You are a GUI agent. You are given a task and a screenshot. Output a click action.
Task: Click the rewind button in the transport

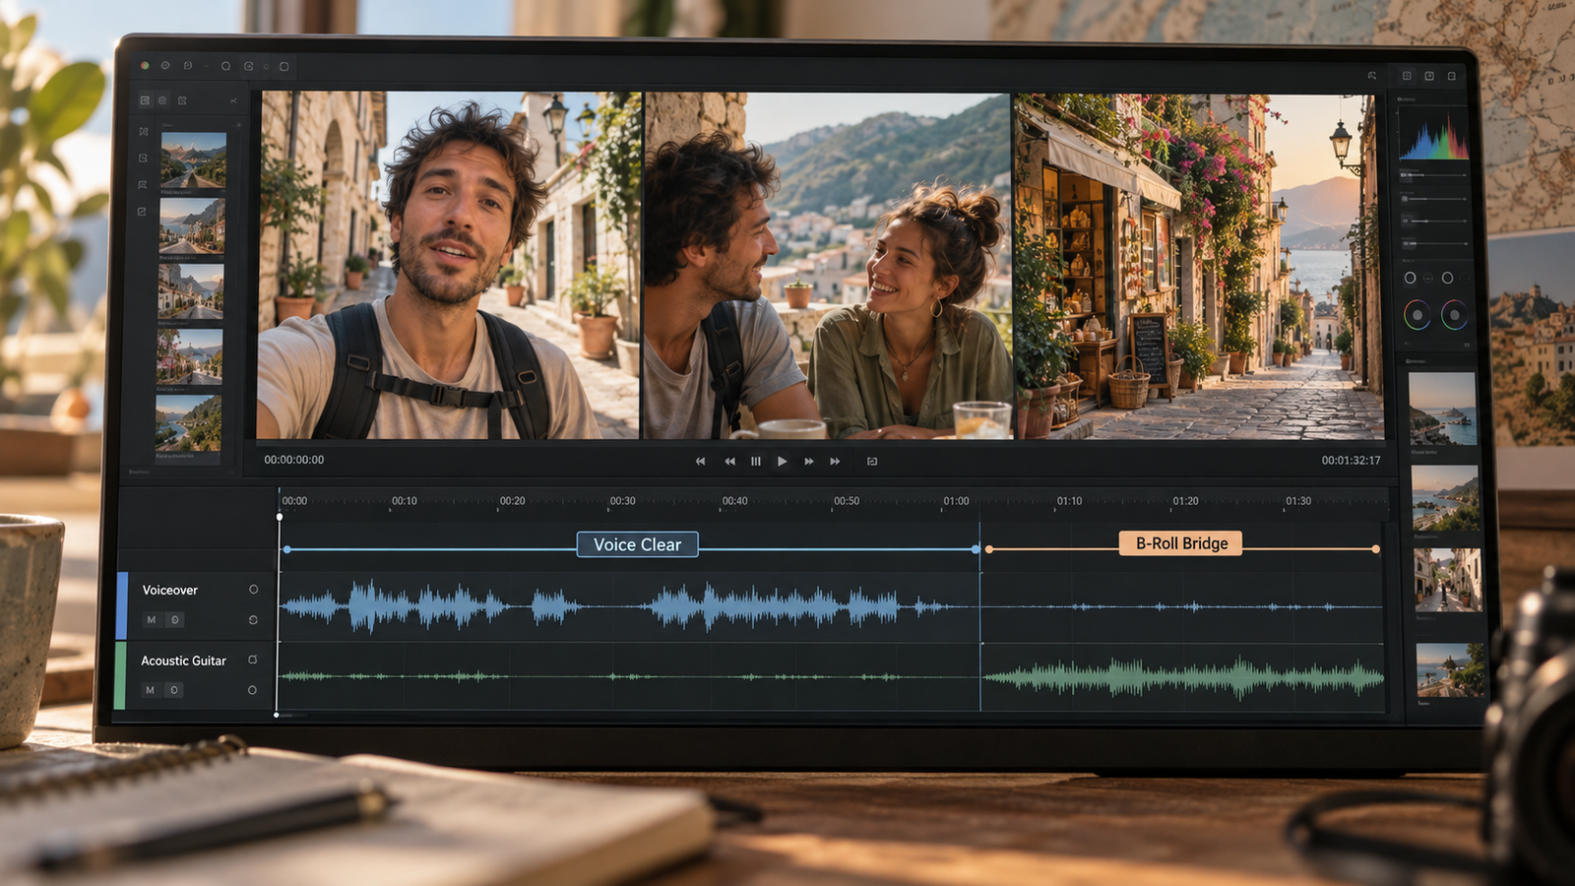point(729,461)
